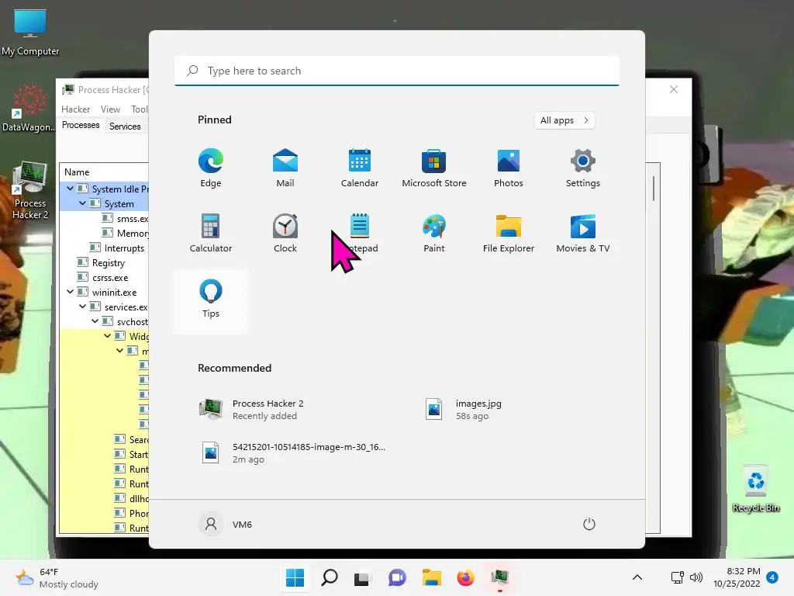Open the Photos app
The width and height of the screenshot is (794, 596).
(x=509, y=168)
